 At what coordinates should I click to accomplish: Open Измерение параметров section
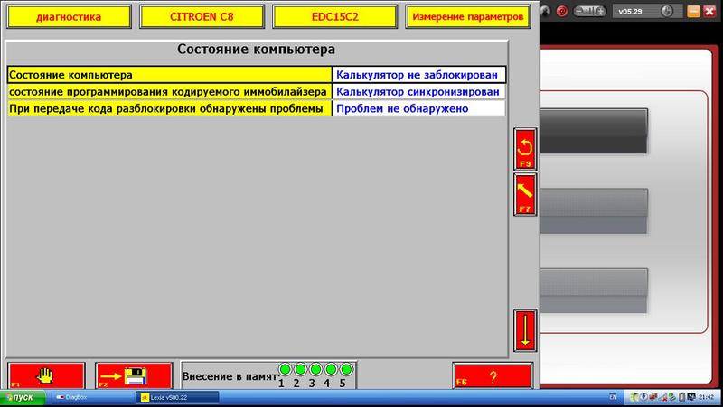pyautogui.click(x=467, y=16)
